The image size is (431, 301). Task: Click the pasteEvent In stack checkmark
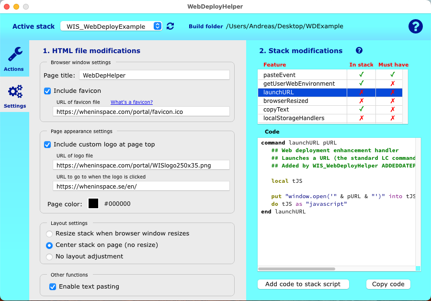[x=361, y=75]
